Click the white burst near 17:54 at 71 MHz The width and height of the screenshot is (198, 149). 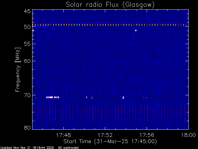(123, 97)
